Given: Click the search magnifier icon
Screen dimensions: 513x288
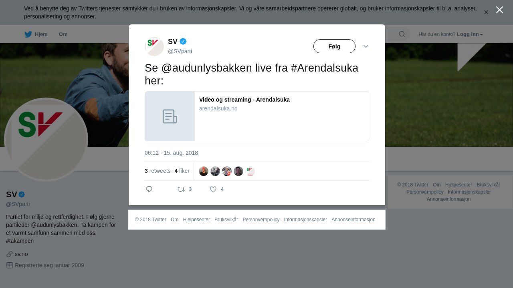Looking at the screenshot, I should 402,34.
